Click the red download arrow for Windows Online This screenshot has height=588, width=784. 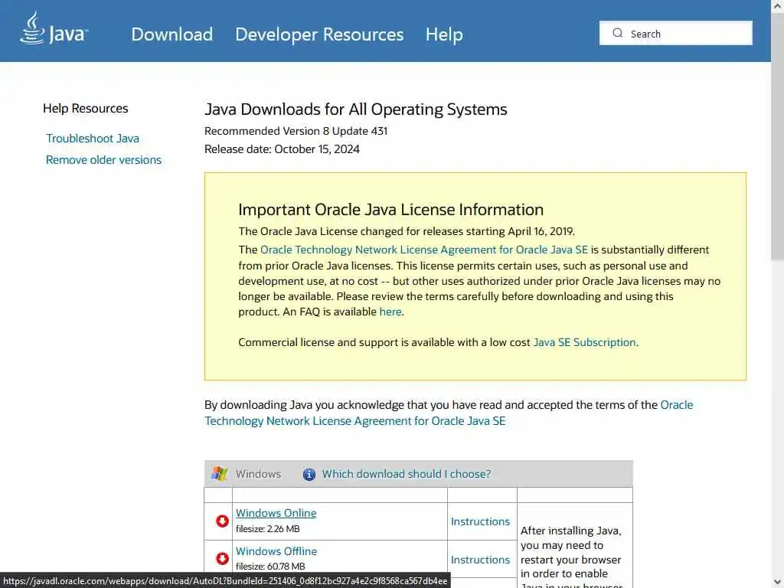click(222, 521)
